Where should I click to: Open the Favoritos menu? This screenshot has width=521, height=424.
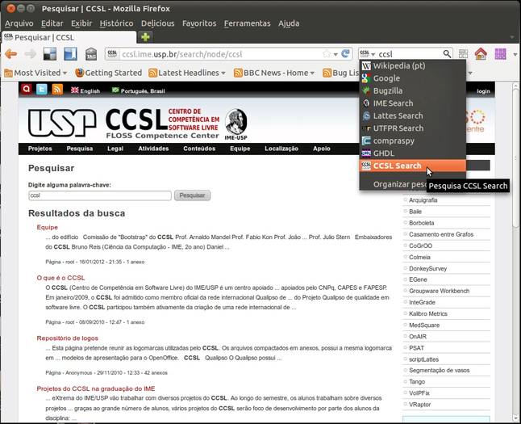click(x=199, y=23)
